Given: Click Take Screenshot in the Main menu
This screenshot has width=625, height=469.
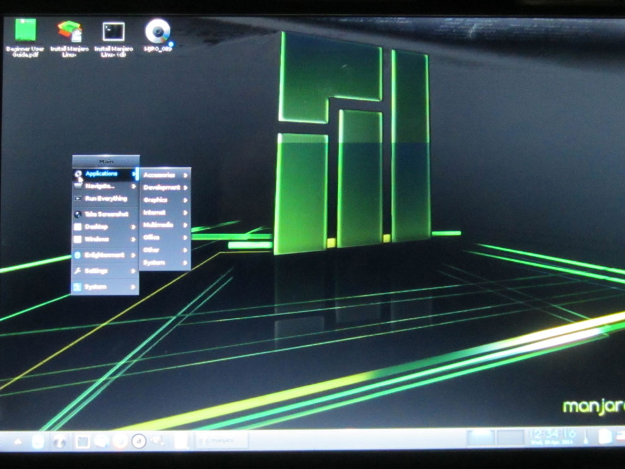Looking at the screenshot, I should 105,214.
